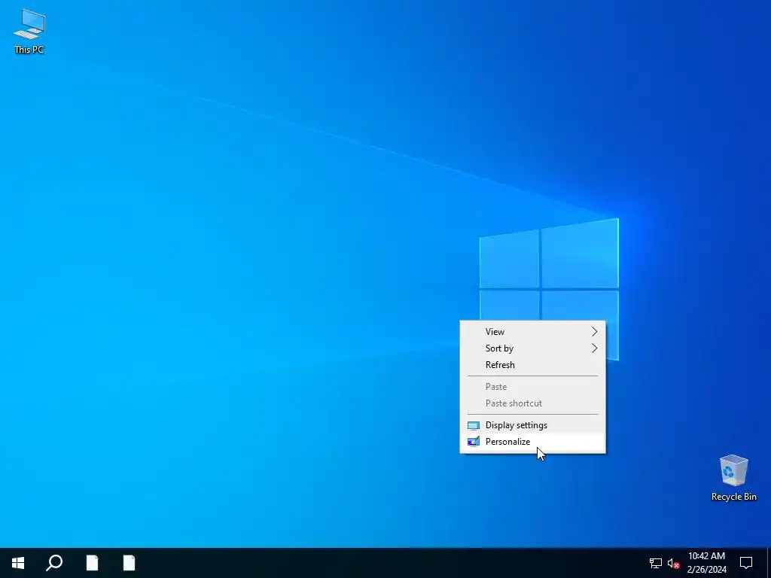Choose Personalize from the context menu
Viewport: 771px width, 578px height.
[x=532, y=441]
